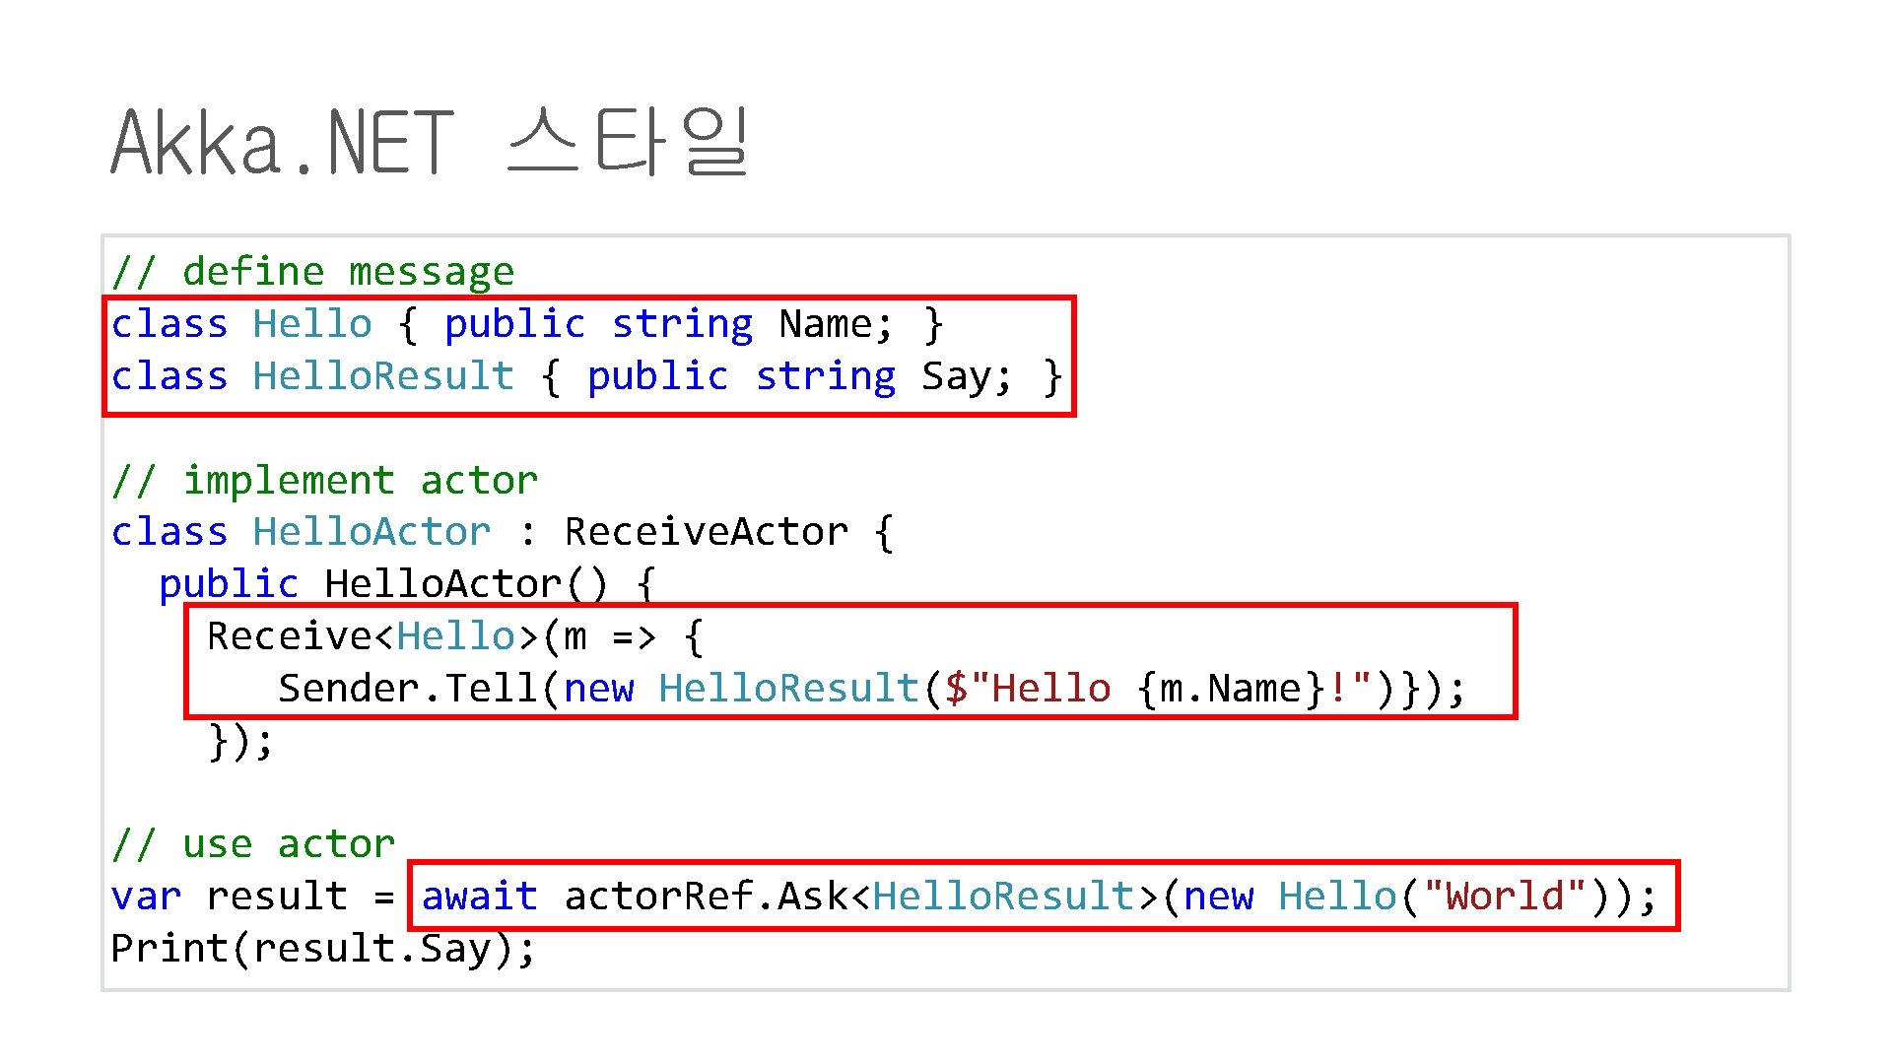Click the closing '});' line below Sender.Tell
The image size is (1892, 1064).
click(240, 741)
